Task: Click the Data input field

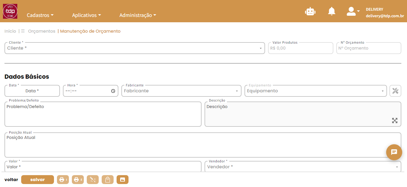Action: pyautogui.click(x=32, y=91)
